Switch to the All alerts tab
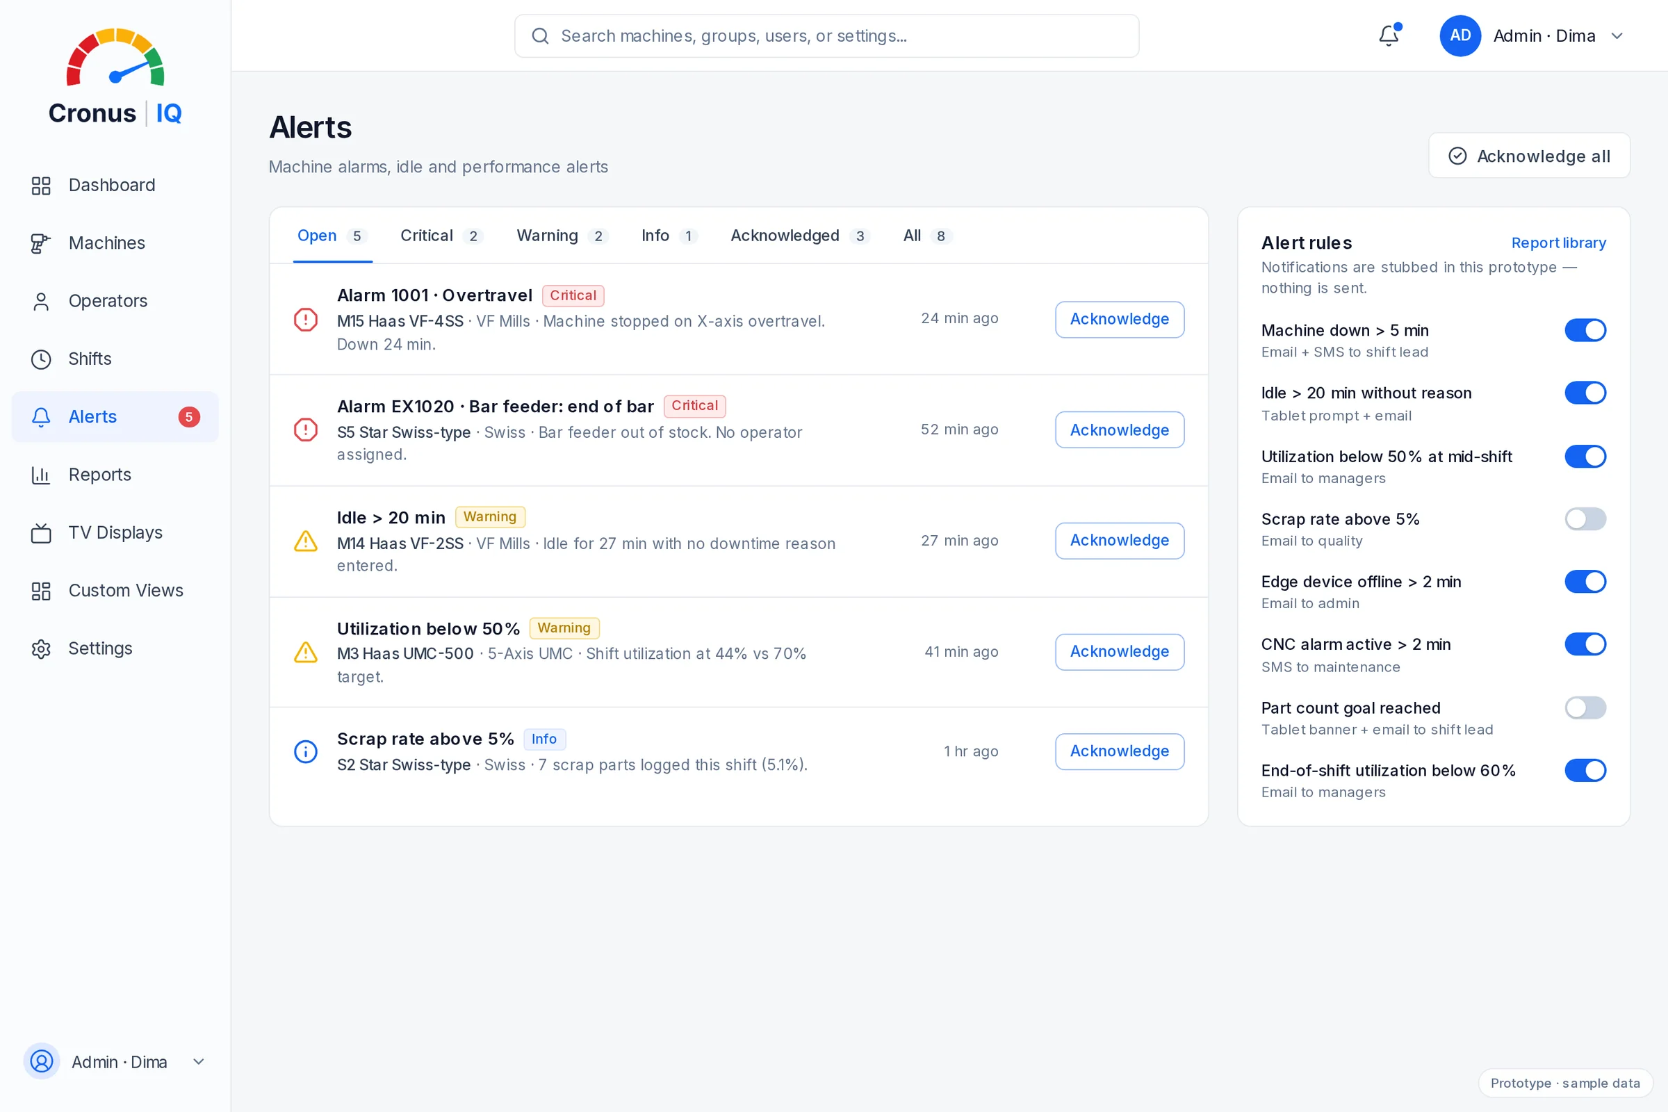The image size is (1668, 1112). [927, 236]
